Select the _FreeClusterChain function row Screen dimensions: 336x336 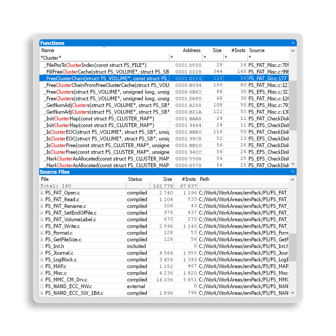tap(104, 78)
